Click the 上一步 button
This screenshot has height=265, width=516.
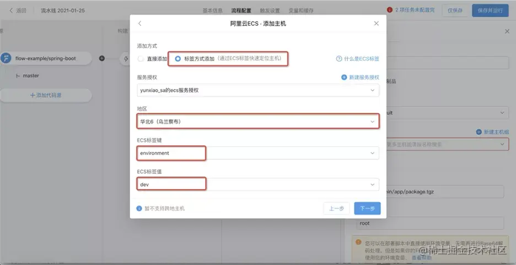(337, 208)
